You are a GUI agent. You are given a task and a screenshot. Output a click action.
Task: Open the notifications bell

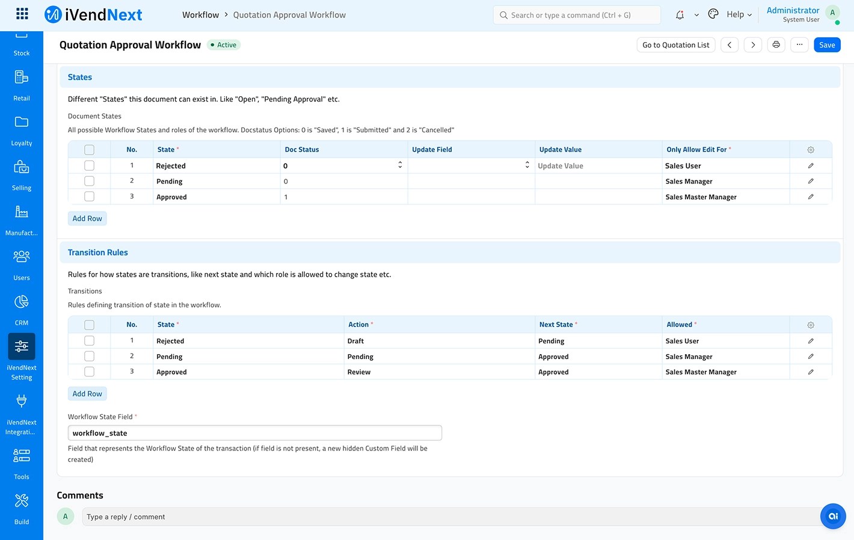680,14
